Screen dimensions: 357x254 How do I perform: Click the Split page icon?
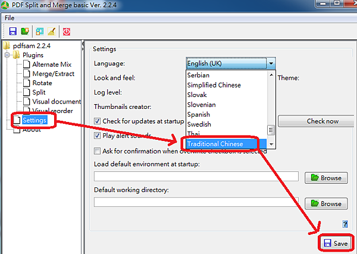click(27, 92)
